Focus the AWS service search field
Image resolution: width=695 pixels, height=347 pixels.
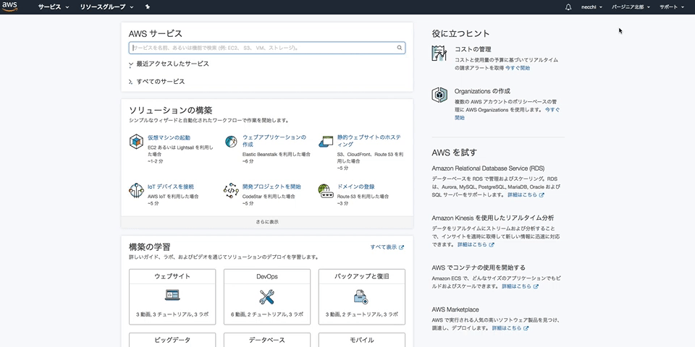[x=267, y=48]
